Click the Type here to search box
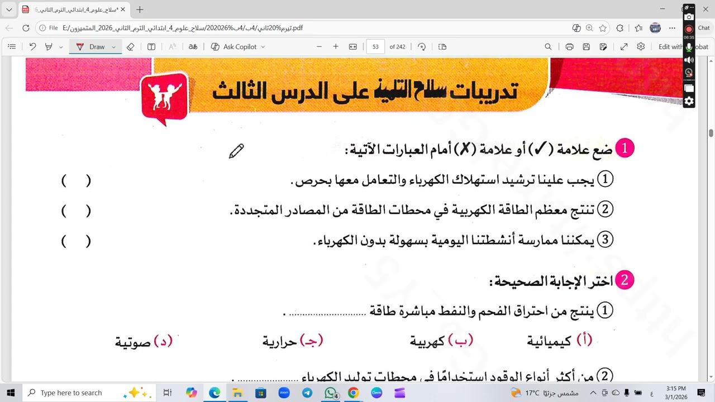Viewport: 715px width, 402px height. [x=88, y=393]
